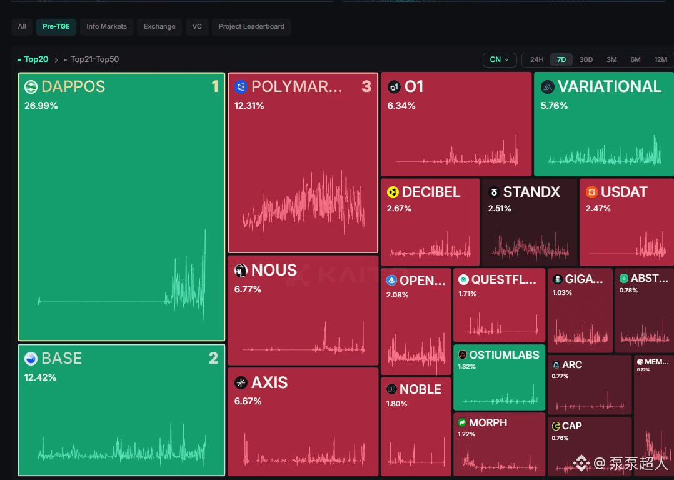Click the DECIBEL yellow logo icon
Screen dimensions: 674x480
[x=393, y=192]
